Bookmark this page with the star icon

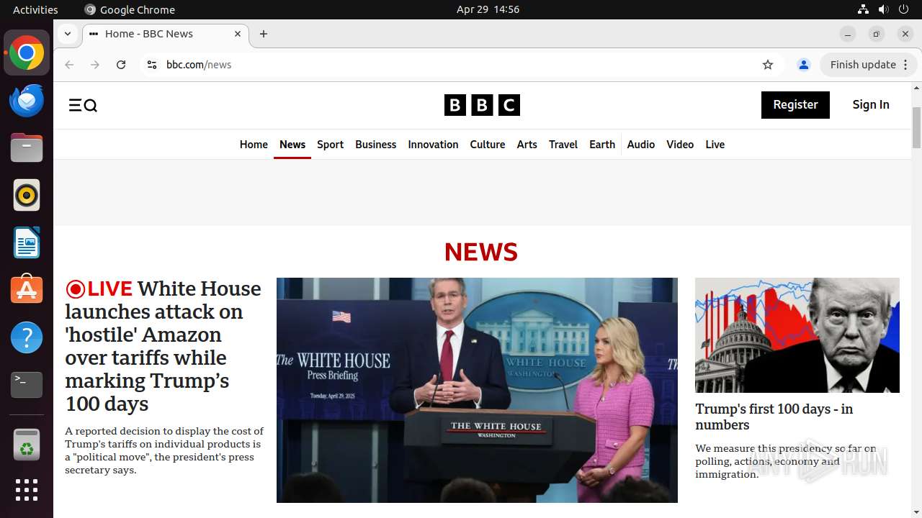[x=768, y=65]
